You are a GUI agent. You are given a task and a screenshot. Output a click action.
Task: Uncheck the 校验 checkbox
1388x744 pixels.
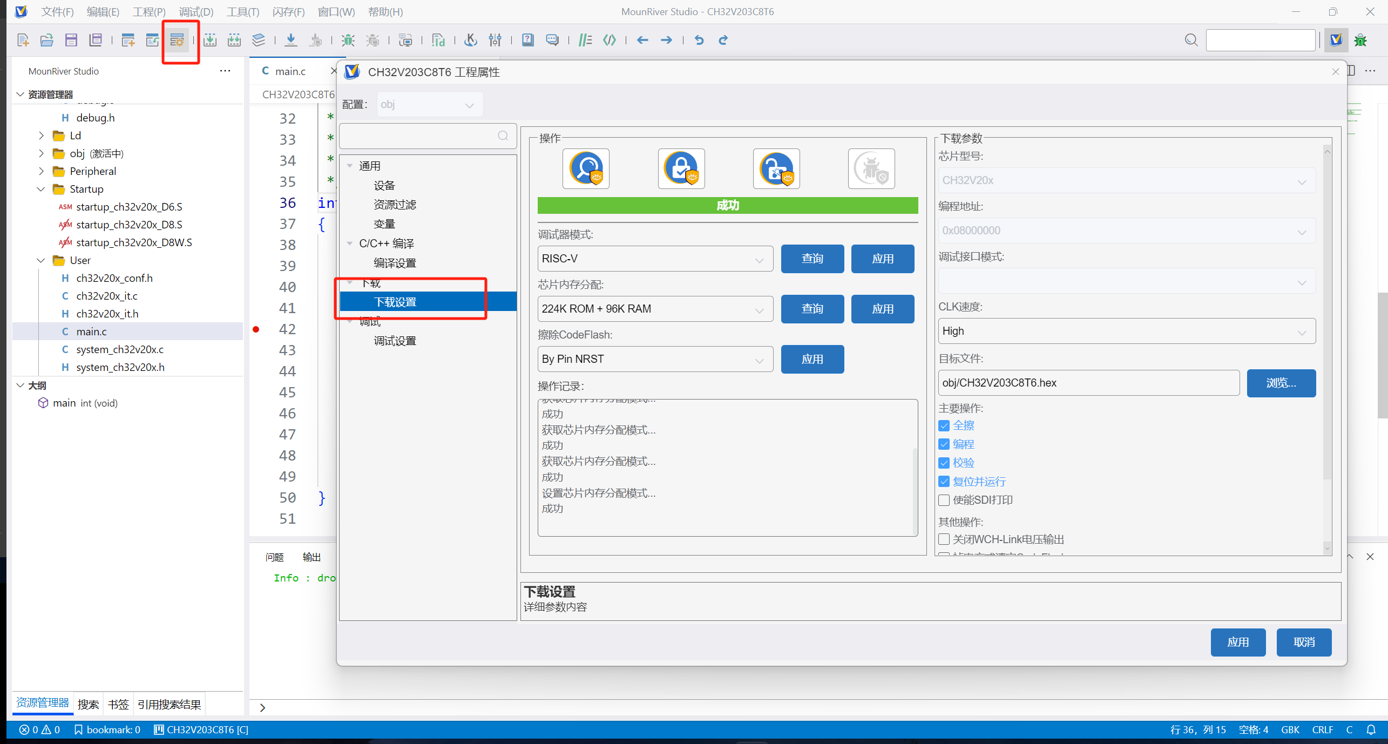[944, 463]
